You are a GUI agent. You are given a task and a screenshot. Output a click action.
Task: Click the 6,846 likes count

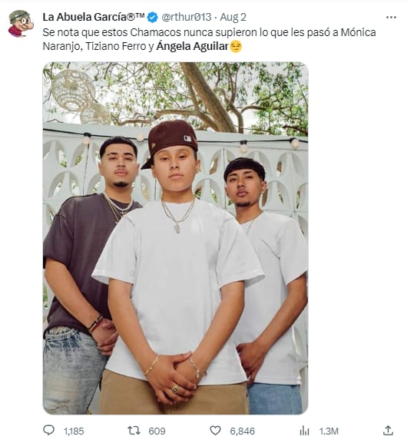click(242, 431)
